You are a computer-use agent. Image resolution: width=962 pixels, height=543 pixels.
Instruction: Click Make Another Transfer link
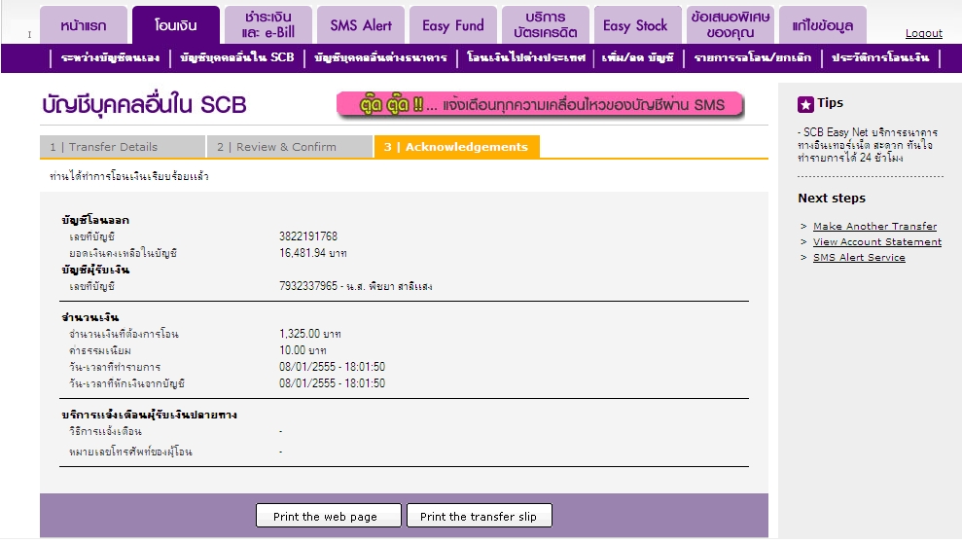(874, 226)
